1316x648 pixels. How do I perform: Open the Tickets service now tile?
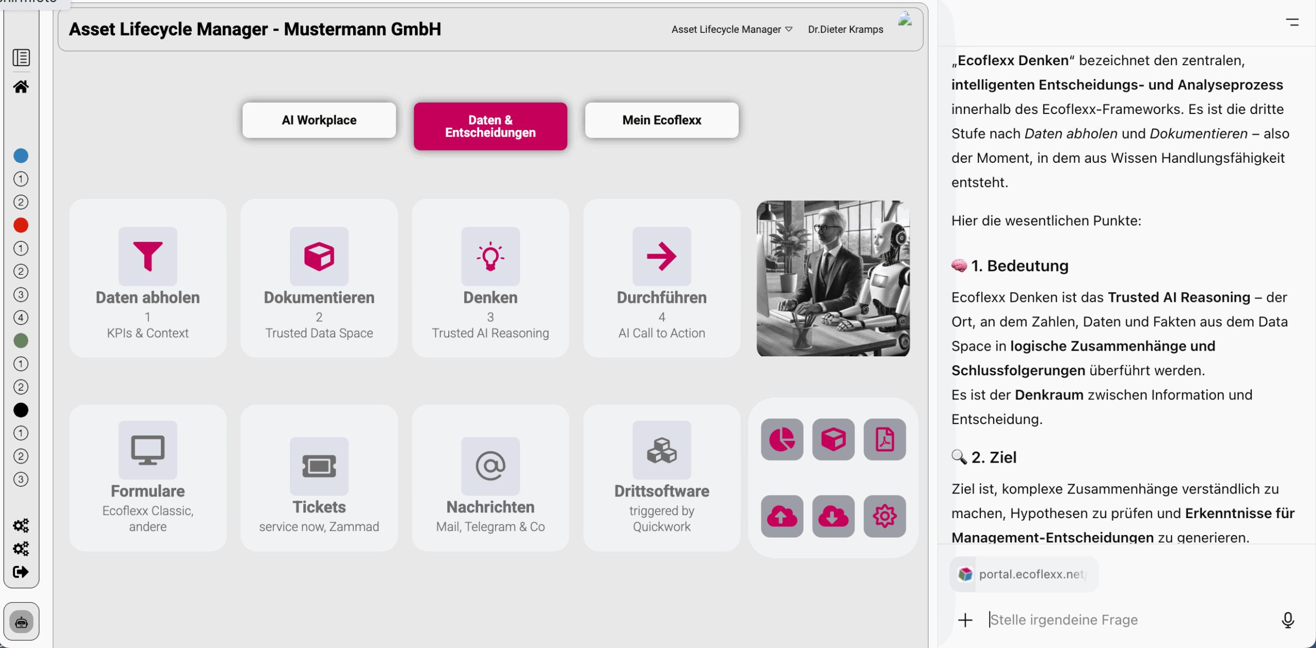(319, 479)
